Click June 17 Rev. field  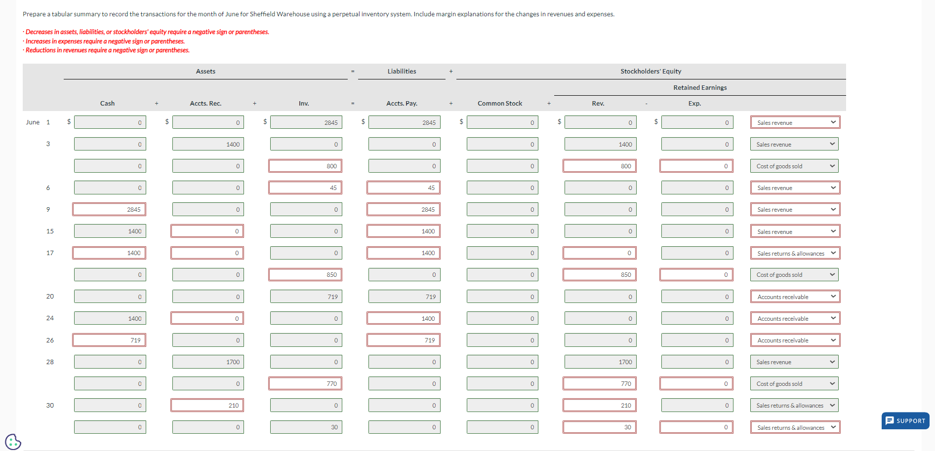600,253
